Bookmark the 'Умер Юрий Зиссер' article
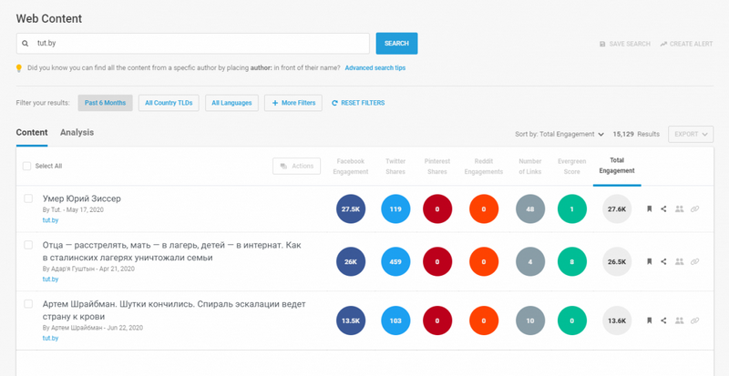This screenshot has height=376, width=729. 649,208
